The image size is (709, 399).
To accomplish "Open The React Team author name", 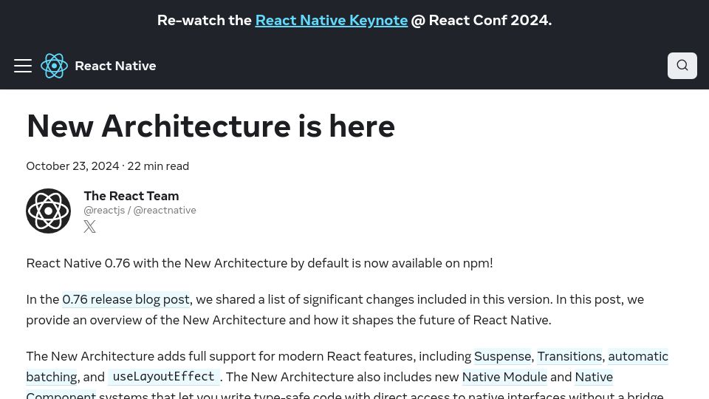I will tap(131, 196).
